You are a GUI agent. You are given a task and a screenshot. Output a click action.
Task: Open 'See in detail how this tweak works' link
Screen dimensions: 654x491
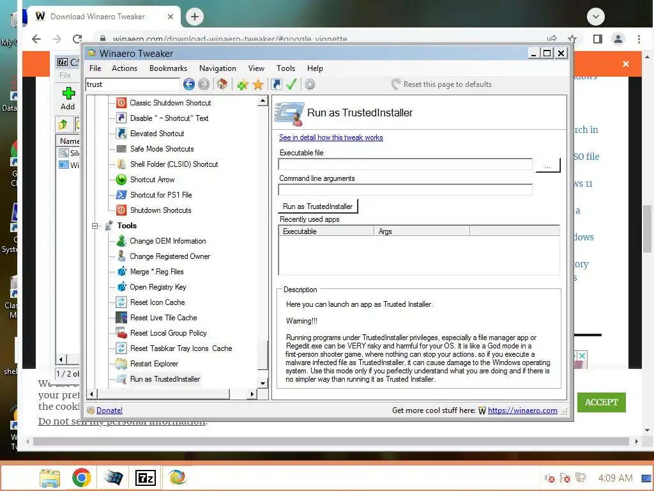pos(331,137)
